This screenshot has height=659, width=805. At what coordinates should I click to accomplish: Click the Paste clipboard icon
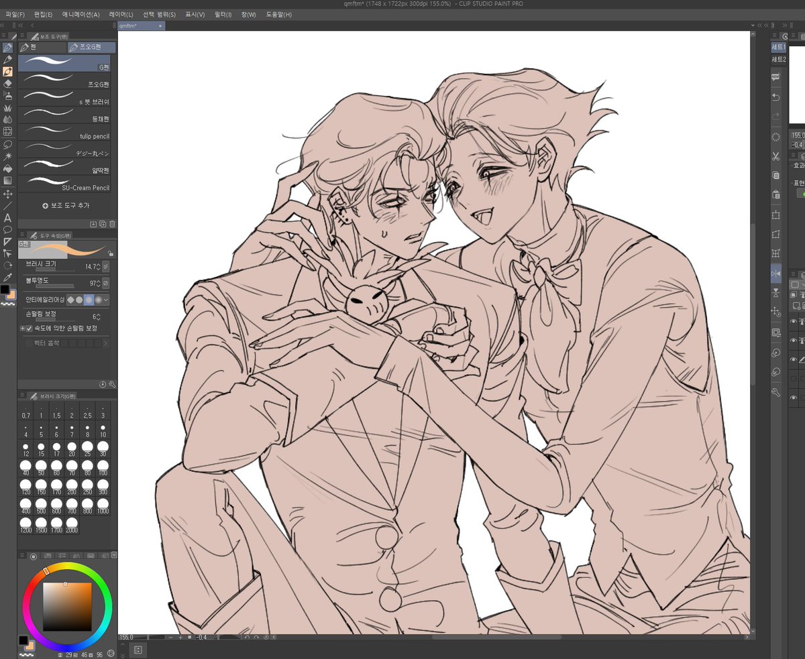pyautogui.click(x=776, y=195)
